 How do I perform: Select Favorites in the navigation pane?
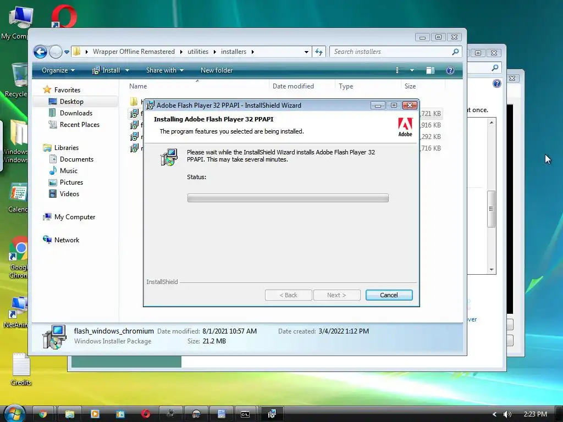coord(67,90)
